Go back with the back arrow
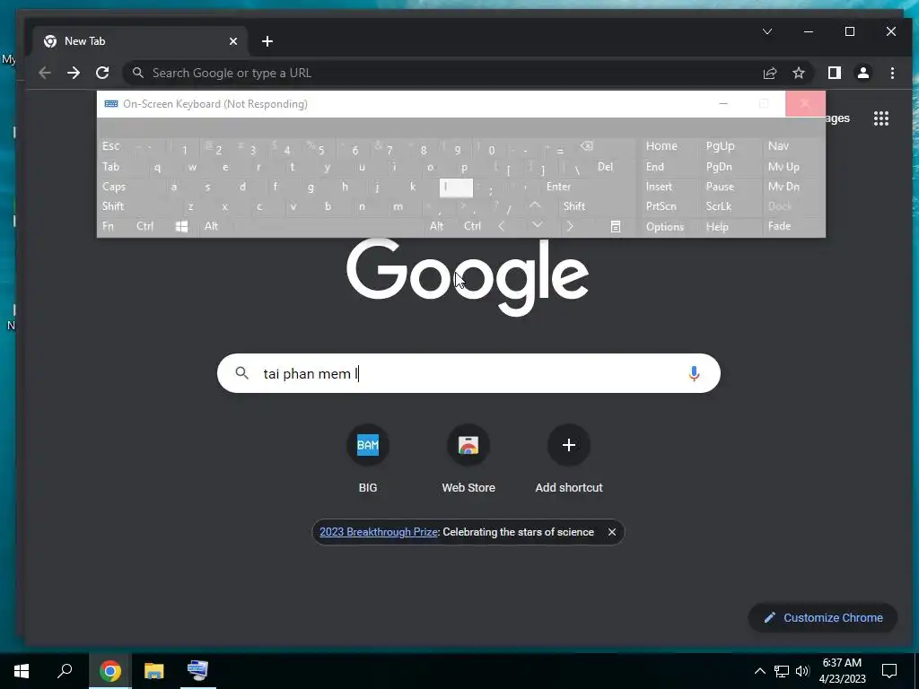919x689 pixels. 45,73
